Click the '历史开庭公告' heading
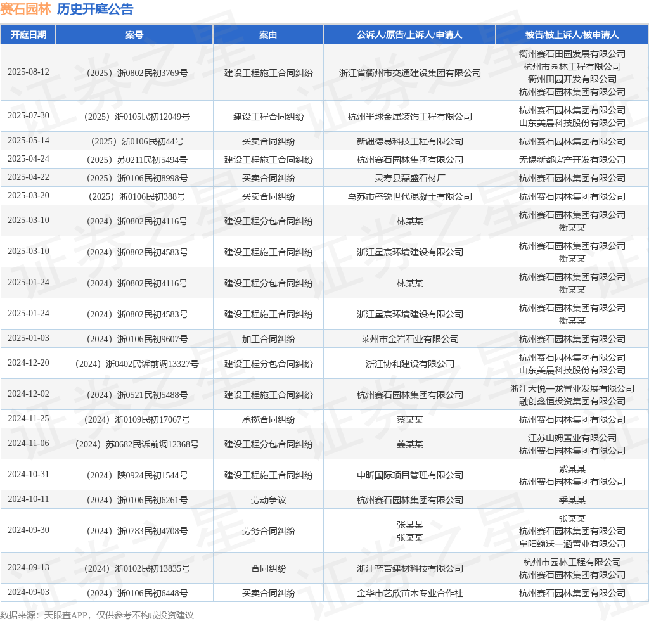The width and height of the screenshot is (649, 621). point(95,9)
